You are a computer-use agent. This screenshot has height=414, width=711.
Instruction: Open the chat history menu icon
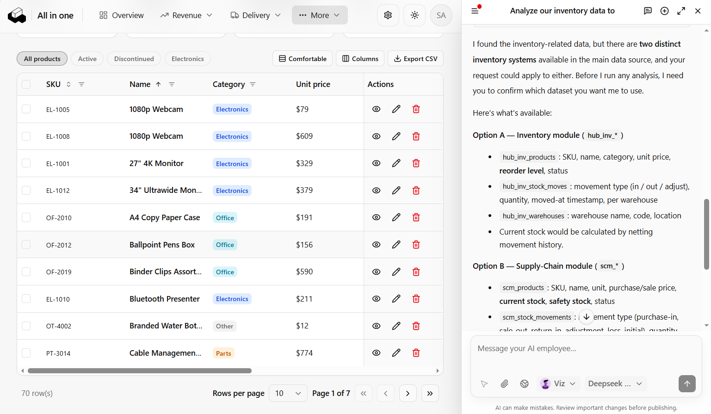(475, 11)
